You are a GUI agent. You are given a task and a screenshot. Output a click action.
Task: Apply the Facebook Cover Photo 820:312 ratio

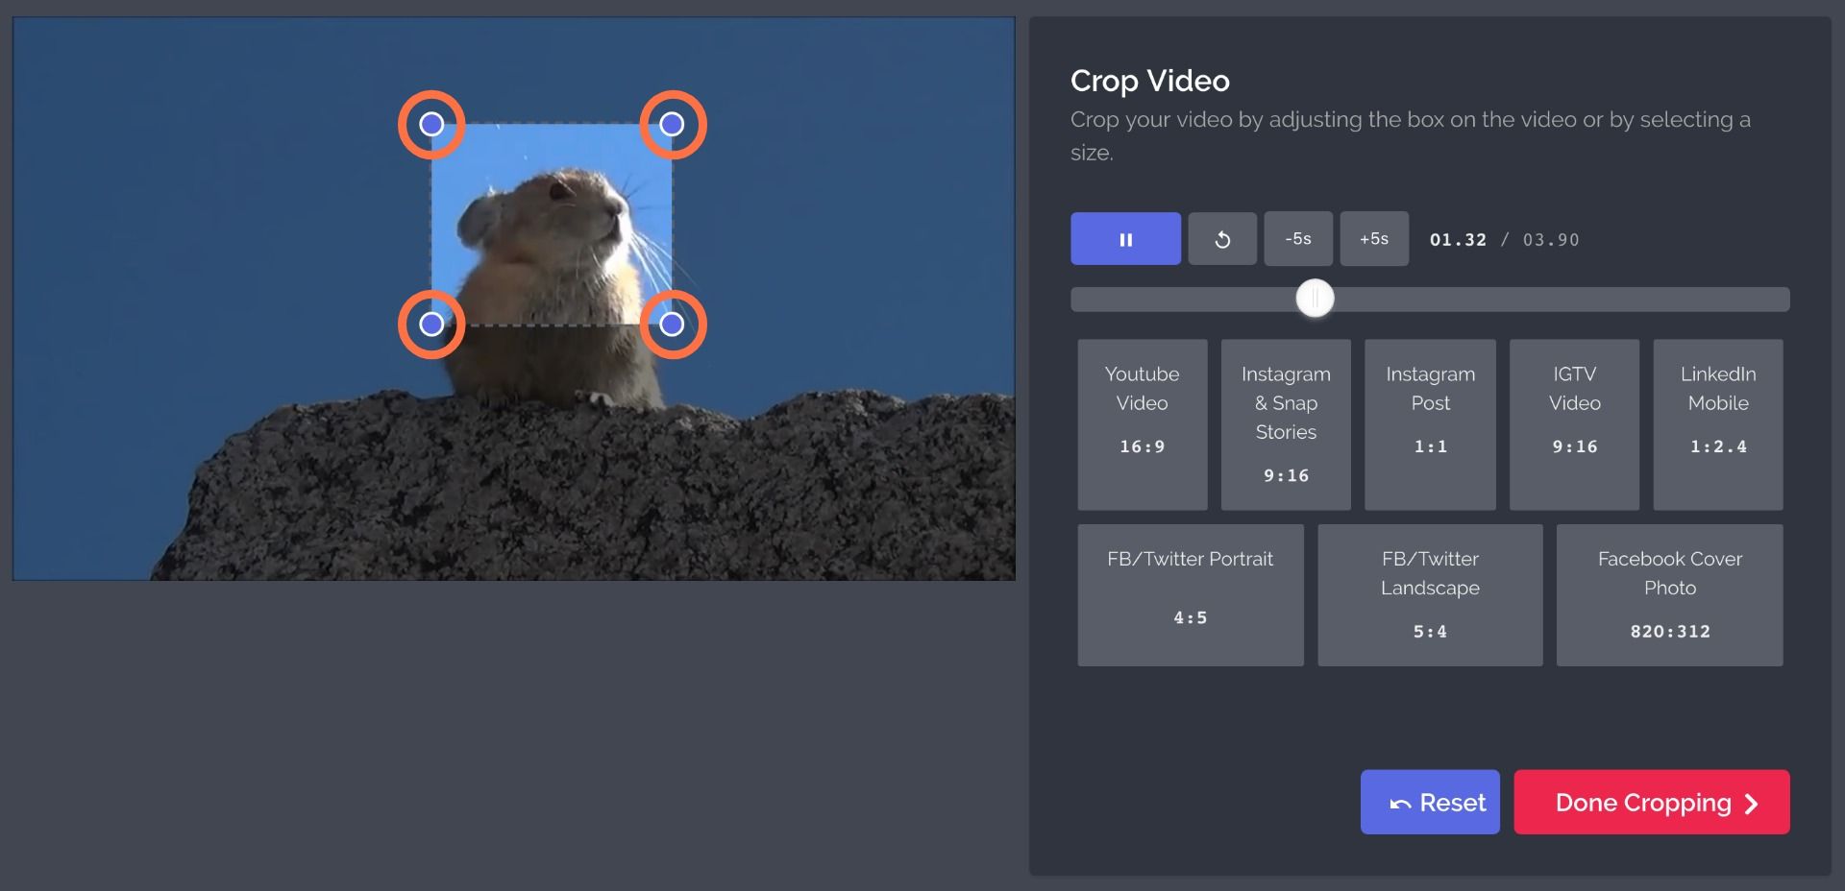coord(1669,594)
